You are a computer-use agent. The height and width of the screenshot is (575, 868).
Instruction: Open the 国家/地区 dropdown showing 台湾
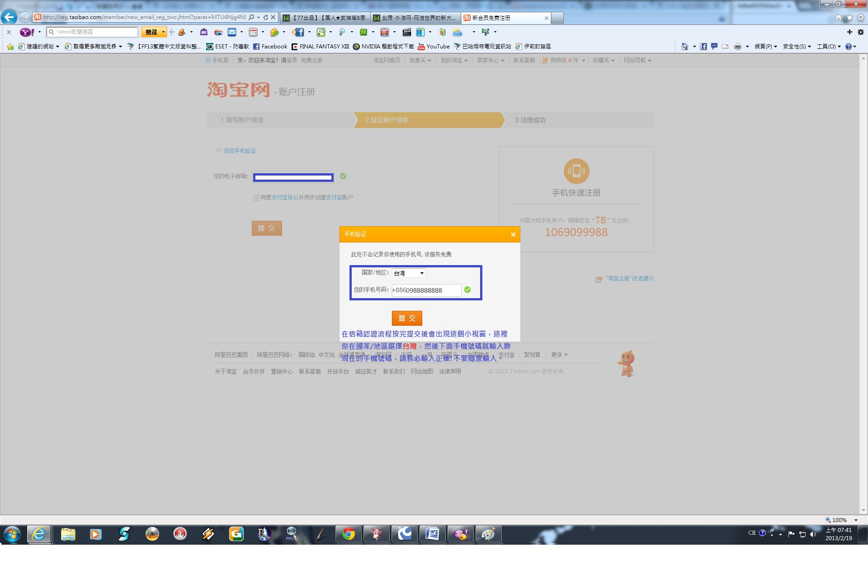[409, 273]
